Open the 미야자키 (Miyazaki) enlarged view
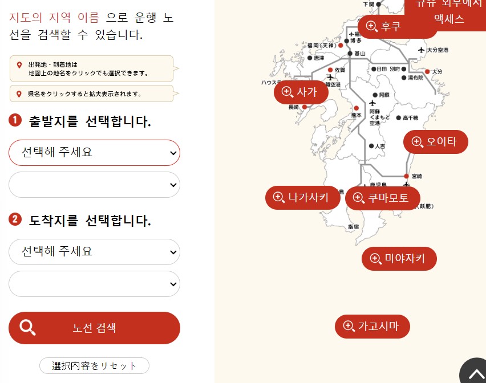 [x=399, y=258]
